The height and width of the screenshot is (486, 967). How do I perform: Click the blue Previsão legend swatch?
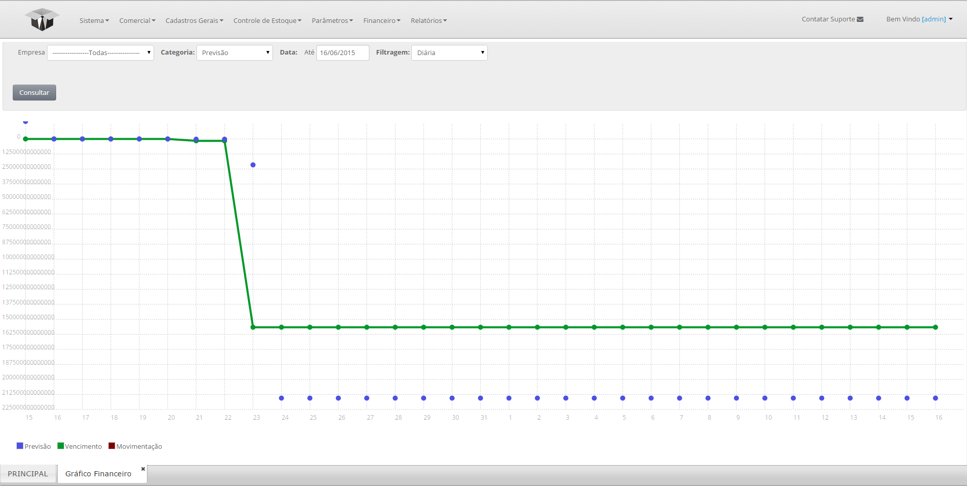click(20, 446)
